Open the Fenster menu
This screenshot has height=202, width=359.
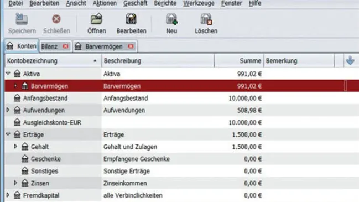tap(231, 3)
